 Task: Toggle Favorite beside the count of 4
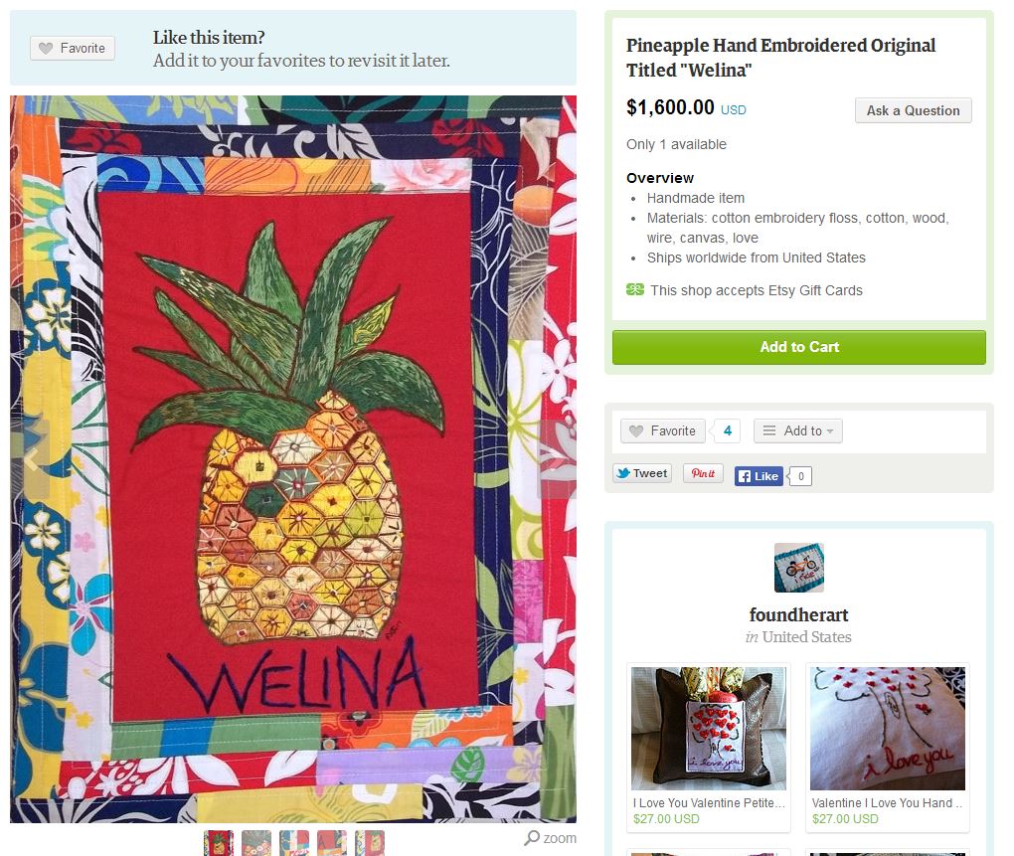[x=663, y=430]
